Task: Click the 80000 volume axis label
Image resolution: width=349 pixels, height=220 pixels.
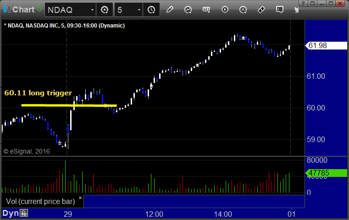Action: tap(317, 160)
